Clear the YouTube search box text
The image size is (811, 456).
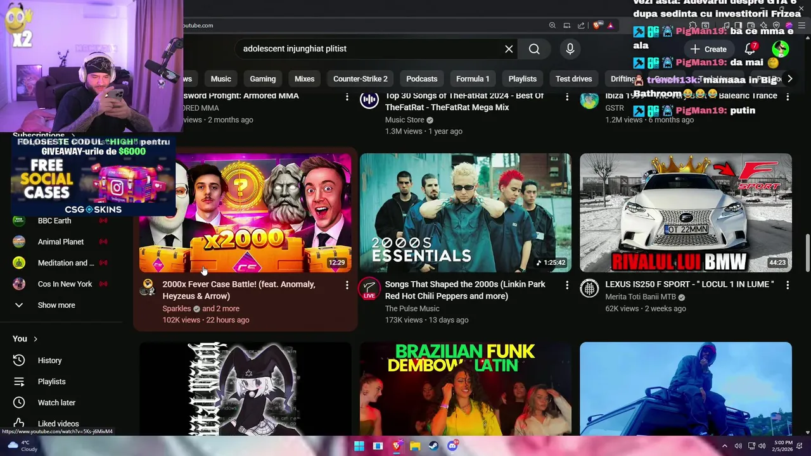click(509, 49)
